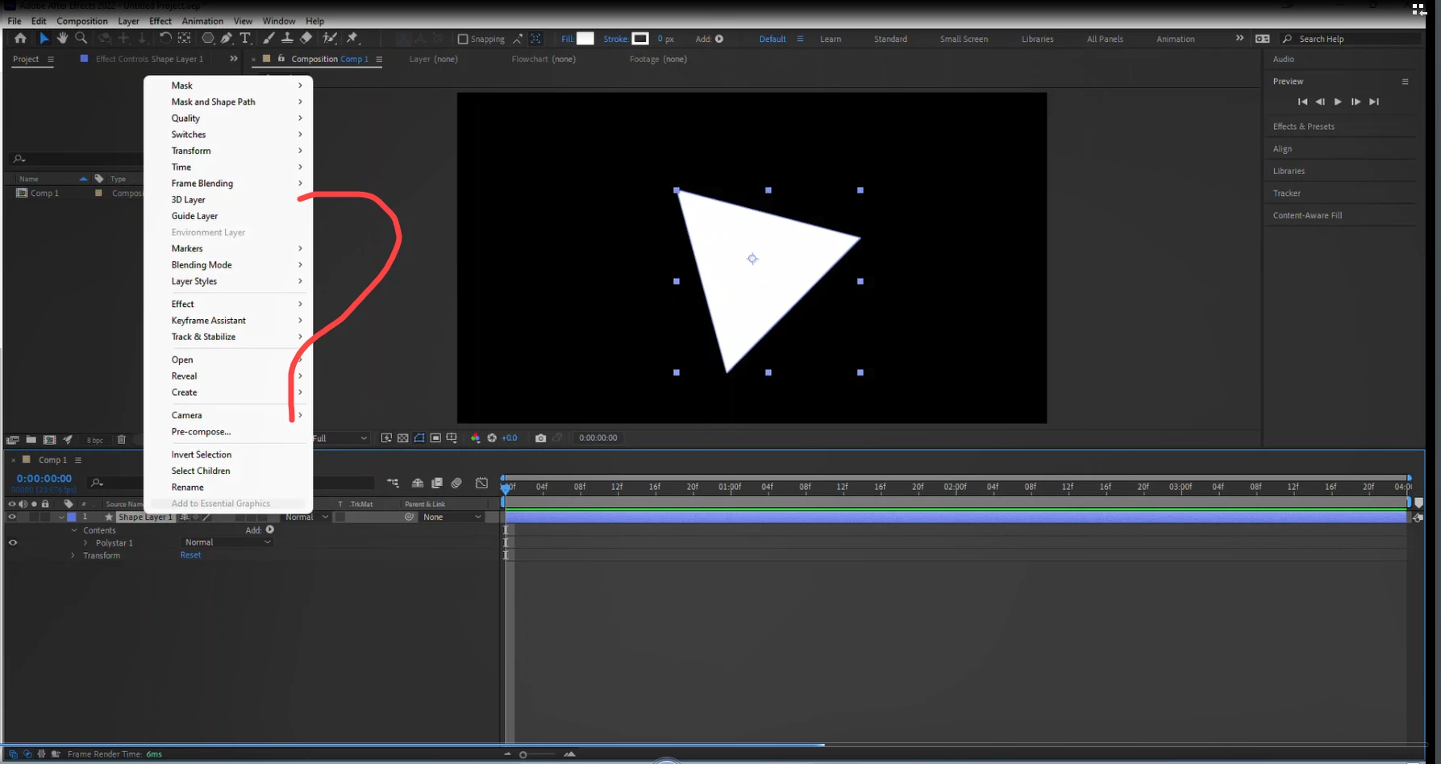Collapse Shape Layer 1 twirl arrow
Screen dimensions: 1441x764
tap(61, 517)
